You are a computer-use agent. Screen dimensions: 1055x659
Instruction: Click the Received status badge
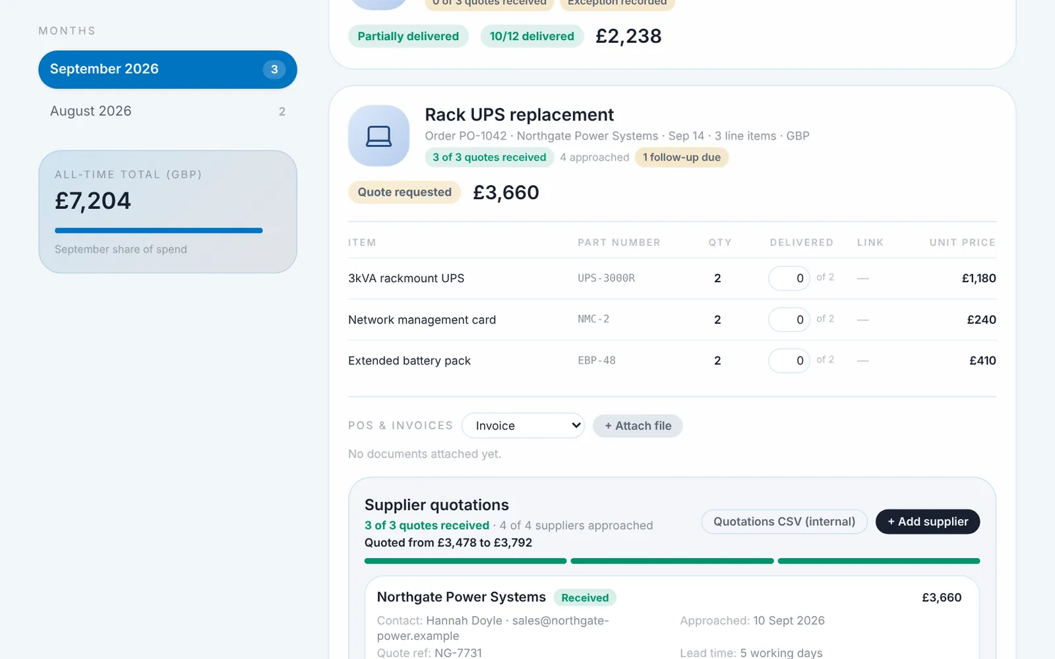[x=585, y=598]
